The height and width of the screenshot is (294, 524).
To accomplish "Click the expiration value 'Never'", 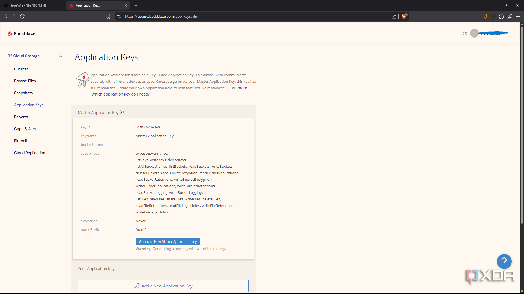I will coord(141,221).
